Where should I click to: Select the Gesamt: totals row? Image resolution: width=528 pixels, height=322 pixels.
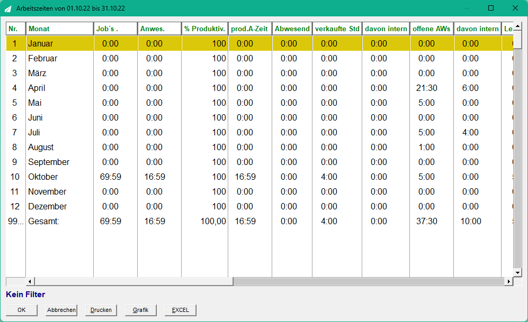pos(259,221)
